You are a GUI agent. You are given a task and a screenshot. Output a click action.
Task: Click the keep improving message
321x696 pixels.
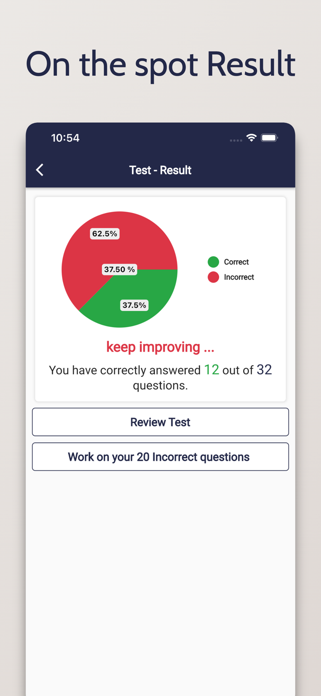tap(160, 347)
